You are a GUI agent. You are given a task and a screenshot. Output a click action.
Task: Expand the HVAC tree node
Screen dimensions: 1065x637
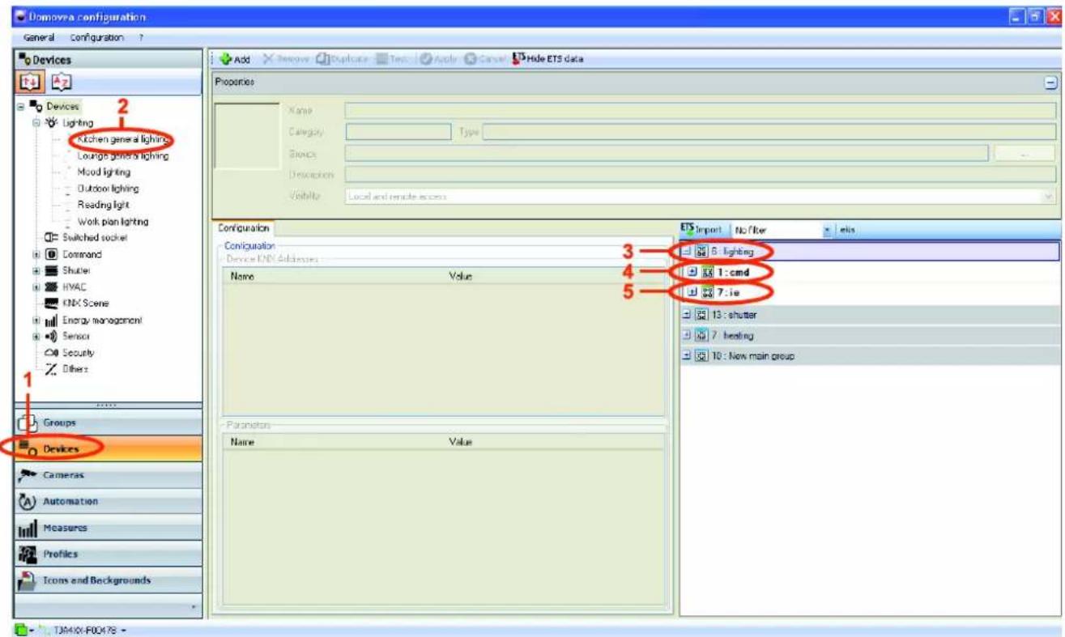pos(36,287)
